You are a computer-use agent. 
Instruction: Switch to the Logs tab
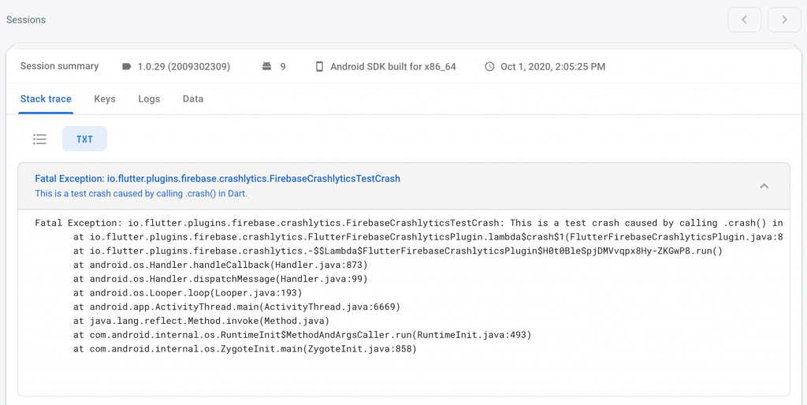pos(149,98)
